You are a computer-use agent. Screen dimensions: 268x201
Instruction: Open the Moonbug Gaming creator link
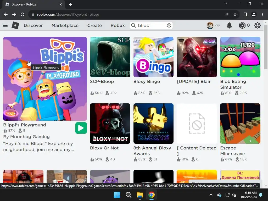pyautogui.click(x=30, y=137)
